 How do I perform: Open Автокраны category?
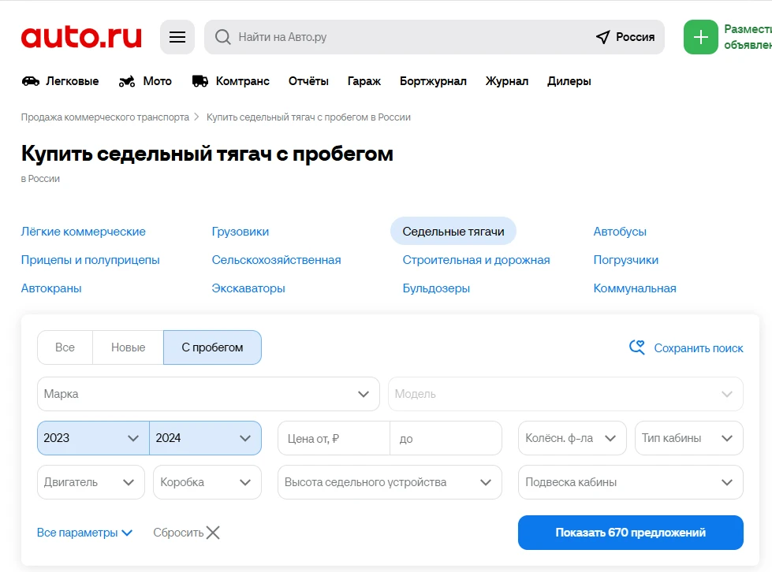point(51,288)
